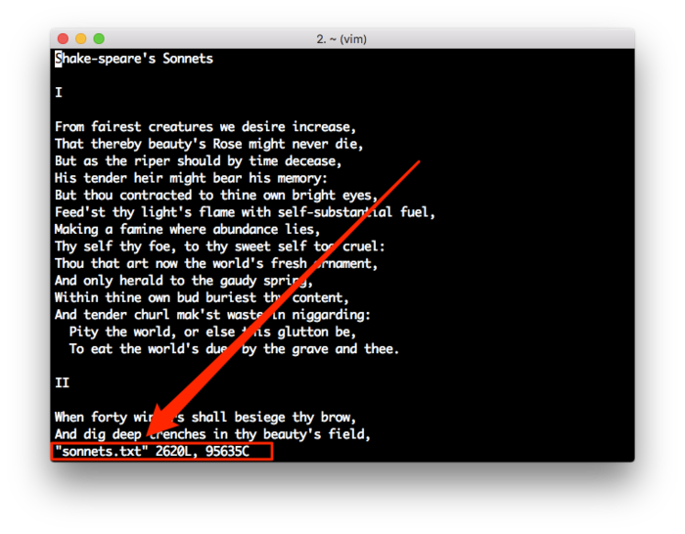The width and height of the screenshot is (685, 534).
Task: Click line "Pity the world, or else this glutton be,"
Action: click(212, 332)
